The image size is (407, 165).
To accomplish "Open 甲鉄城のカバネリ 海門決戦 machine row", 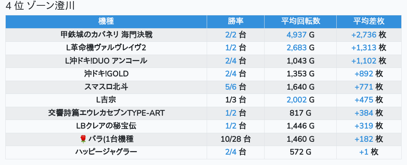I will [x=106, y=35].
